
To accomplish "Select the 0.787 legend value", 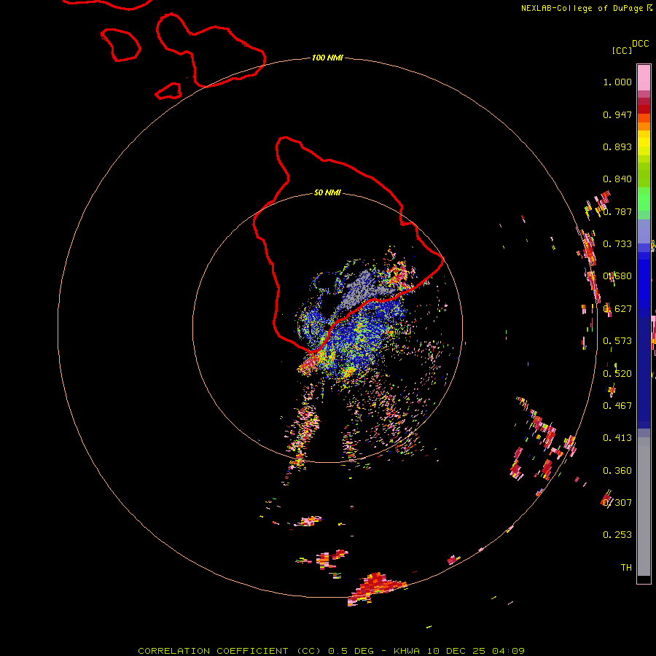I will click(617, 211).
